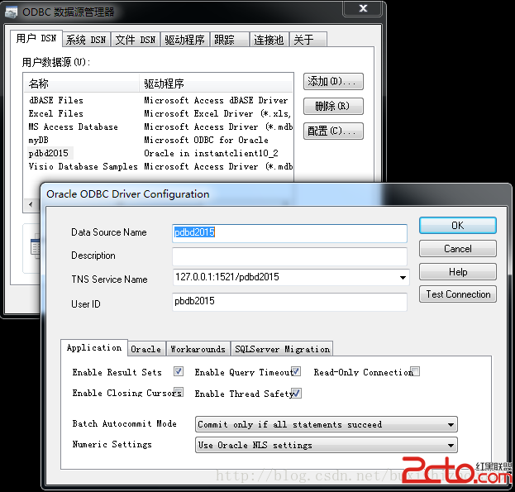The width and height of the screenshot is (515, 492).
Task: Toggle Enable Closing Cursors checkbox
Action: [179, 392]
